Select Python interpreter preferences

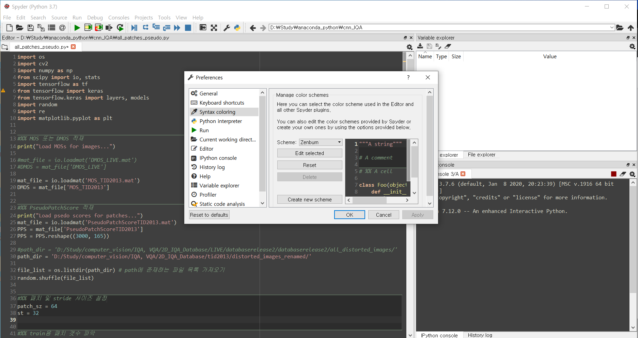[224, 121]
